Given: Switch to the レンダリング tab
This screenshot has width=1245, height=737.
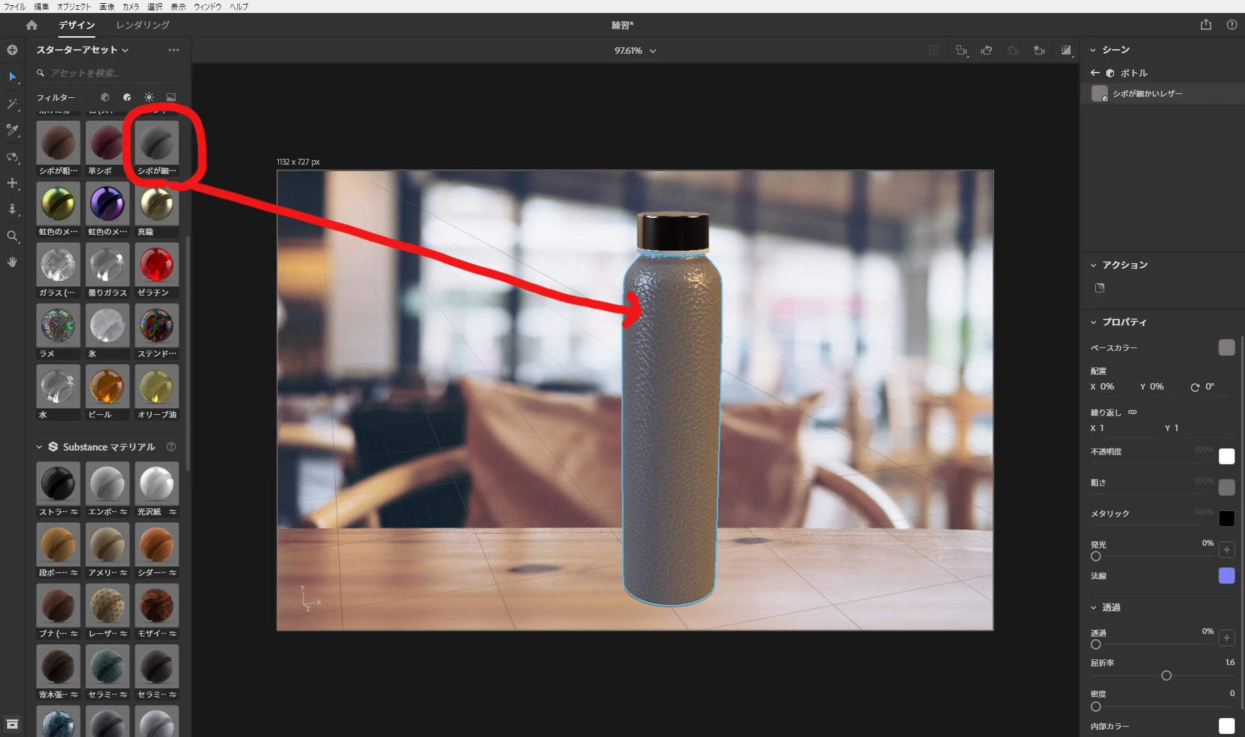Looking at the screenshot, I should 143,25.
